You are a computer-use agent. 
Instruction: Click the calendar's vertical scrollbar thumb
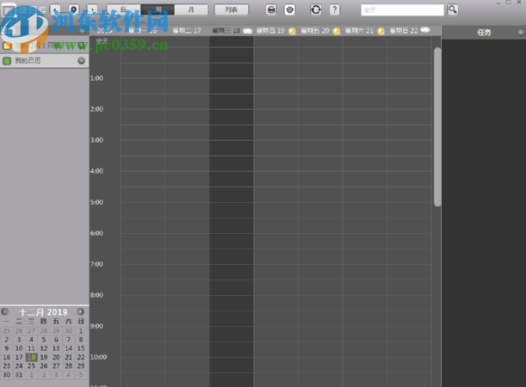point(437,127)
